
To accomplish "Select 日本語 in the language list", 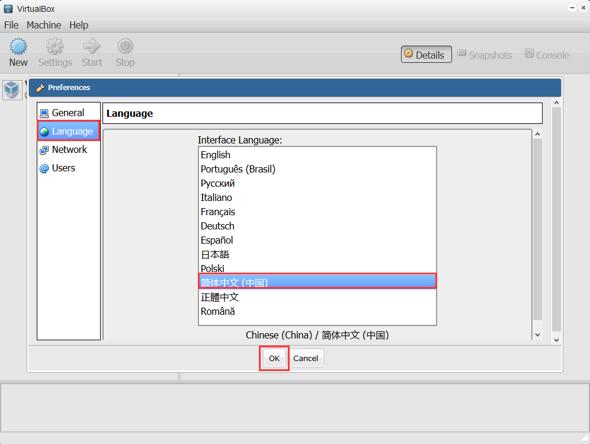I will point(317,254).
